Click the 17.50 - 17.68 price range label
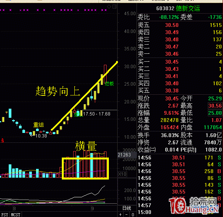This screenshot has width=223, height=217. (97, 114)
